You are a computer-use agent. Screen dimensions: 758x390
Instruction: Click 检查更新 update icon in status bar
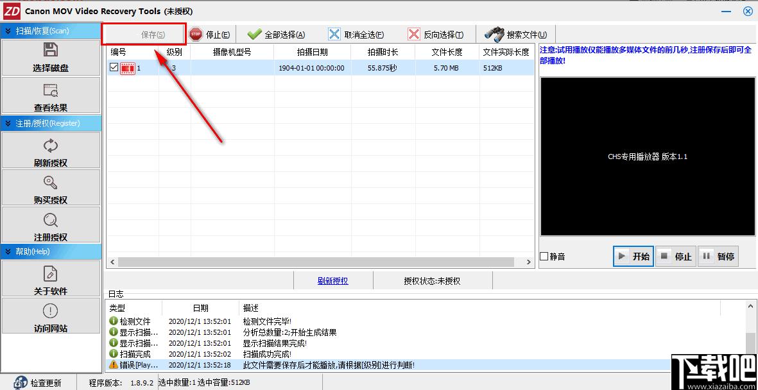click(x=20, y=383)
